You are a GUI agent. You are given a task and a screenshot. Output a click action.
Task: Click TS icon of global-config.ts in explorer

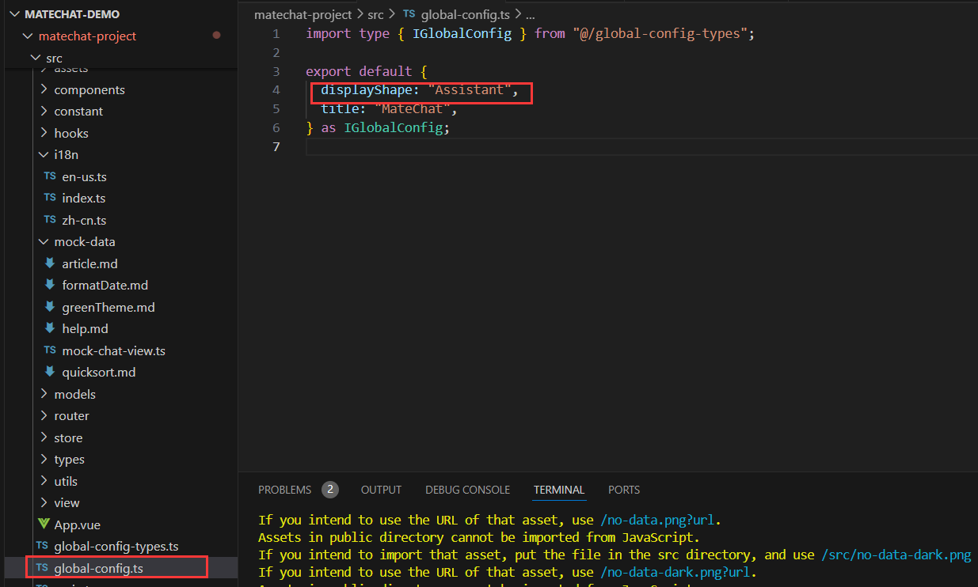point(42,568)
